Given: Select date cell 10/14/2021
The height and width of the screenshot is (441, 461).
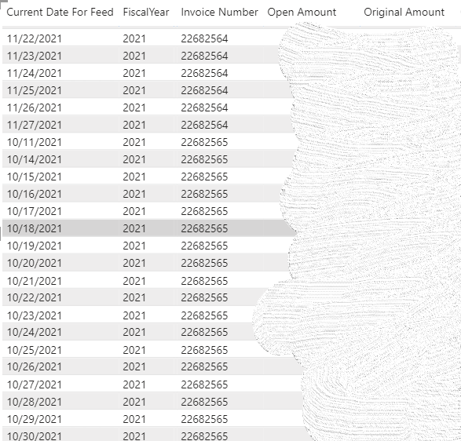Looking at the screenshot, I should tap(35, 159).
